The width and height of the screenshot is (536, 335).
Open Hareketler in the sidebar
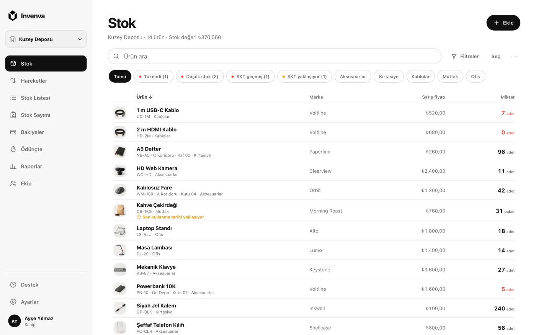point(46,81)
